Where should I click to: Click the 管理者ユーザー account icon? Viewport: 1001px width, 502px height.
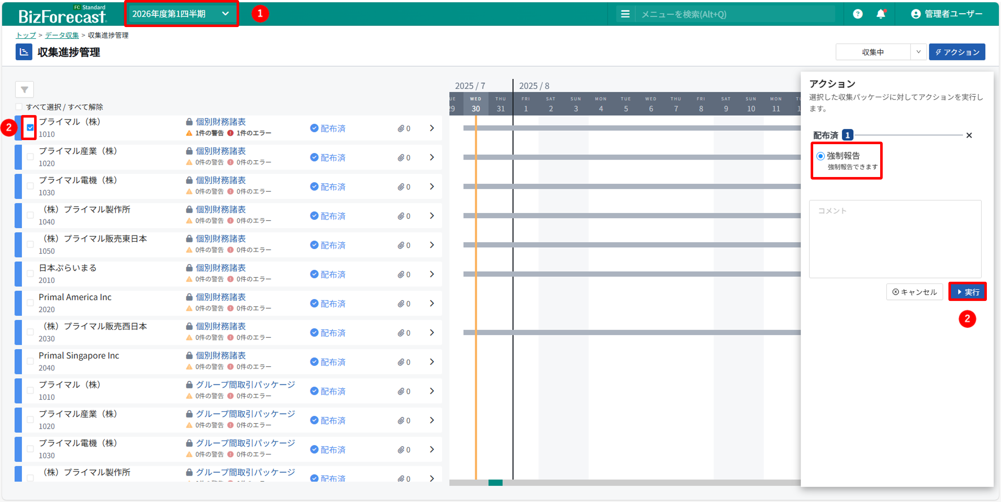pyautogui.click(x=916, y=14)
